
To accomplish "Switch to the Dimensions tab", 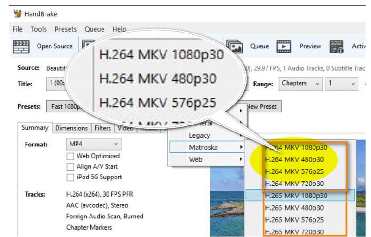I will (x=72, y=128).
